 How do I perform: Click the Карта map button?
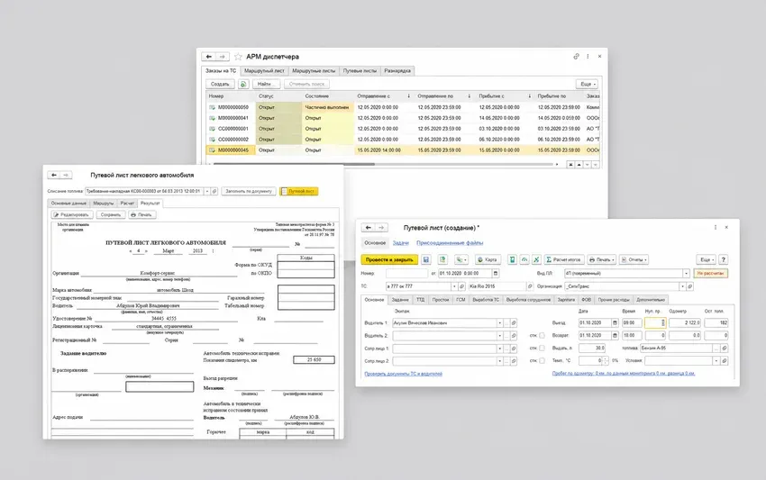pos(488,259)
